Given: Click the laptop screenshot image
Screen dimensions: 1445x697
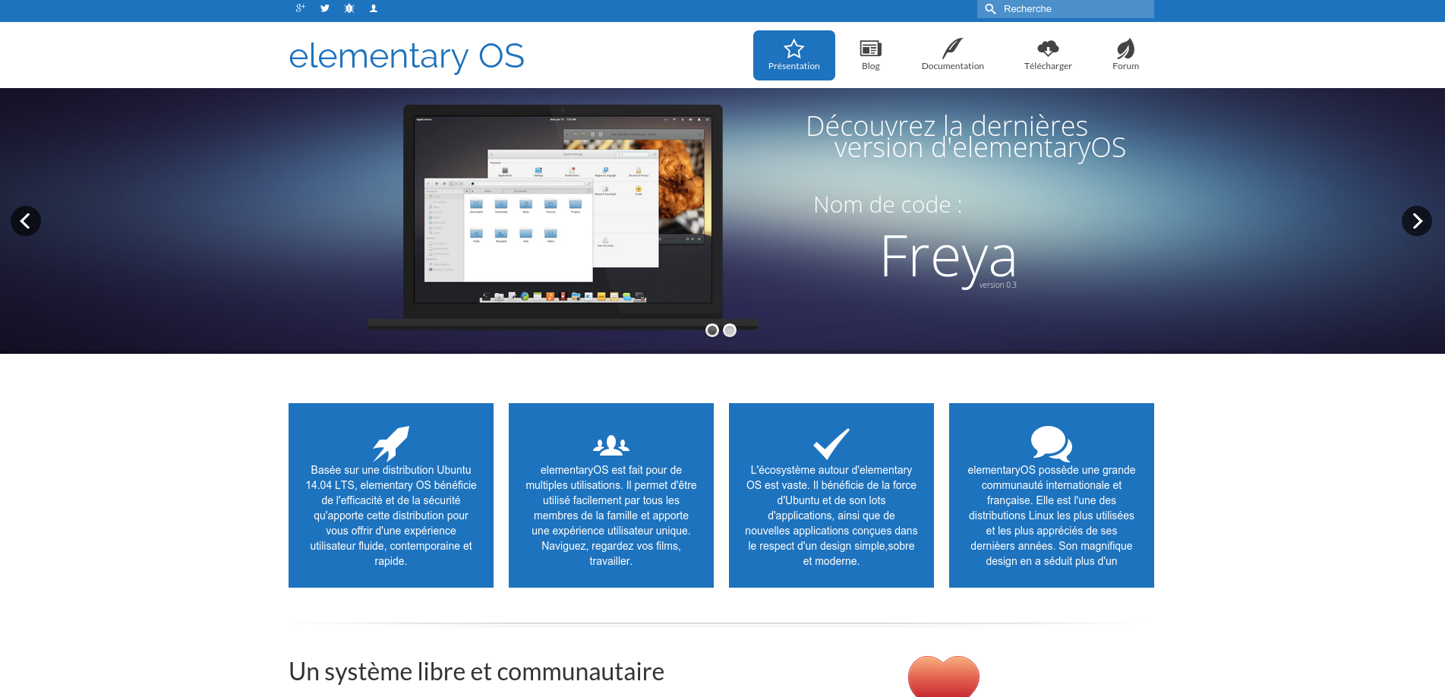Looking at the screenshot, I should click(563, 217).
